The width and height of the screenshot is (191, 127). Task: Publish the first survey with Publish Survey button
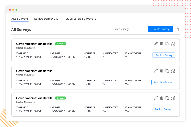click(164, 55)
